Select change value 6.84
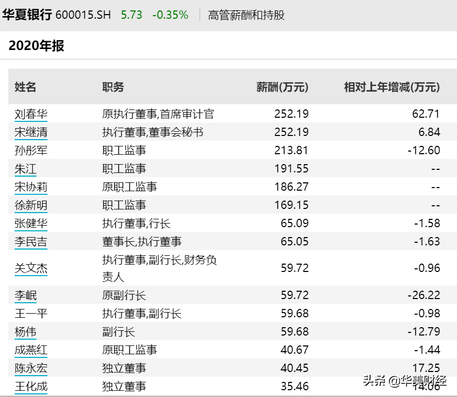 (x=429, y=132)
